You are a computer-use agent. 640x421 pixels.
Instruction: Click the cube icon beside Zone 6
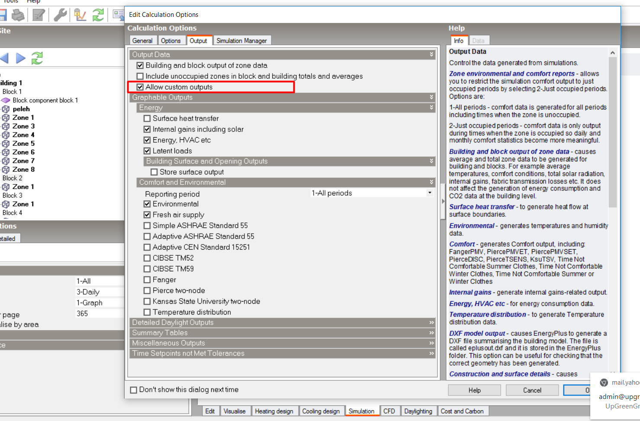click(x=6, y=152)
